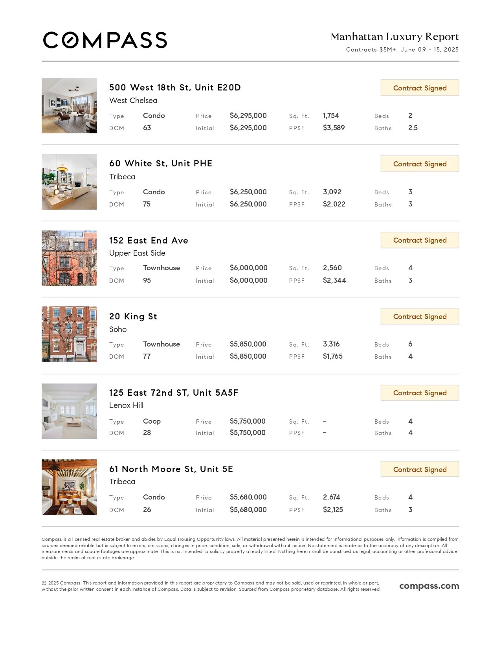Image resolution: width=501 pixels, height=649 pixels.
Task: Select the 60 White St, Unit PHE title
Action: click(x=161, y=163)
